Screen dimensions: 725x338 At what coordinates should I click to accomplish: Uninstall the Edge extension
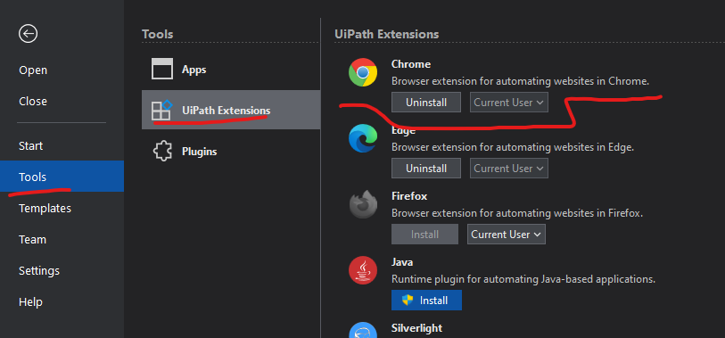(x=426, y=169)
